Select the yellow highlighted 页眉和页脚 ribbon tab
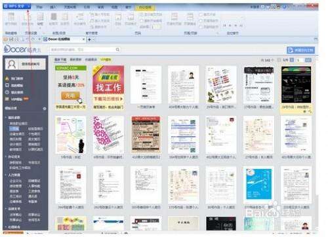This screenshot has width=328, height=237. pyautogui.click(x=145, y=7)
